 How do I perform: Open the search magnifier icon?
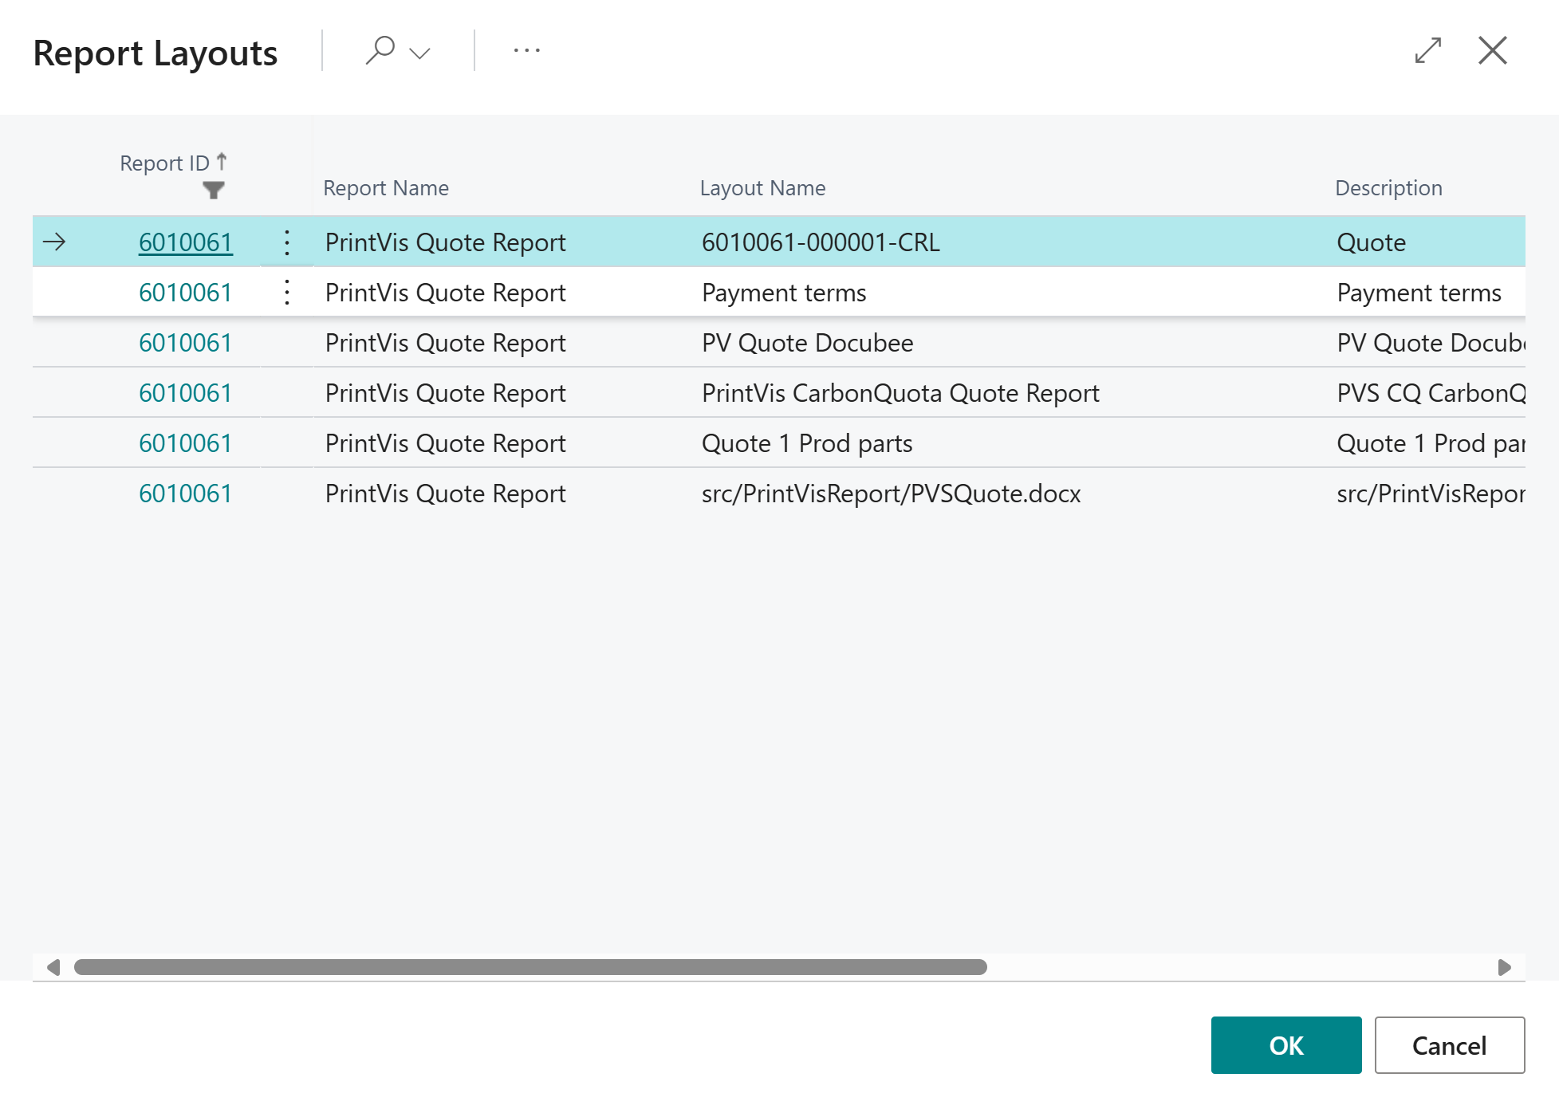[380, 50]
